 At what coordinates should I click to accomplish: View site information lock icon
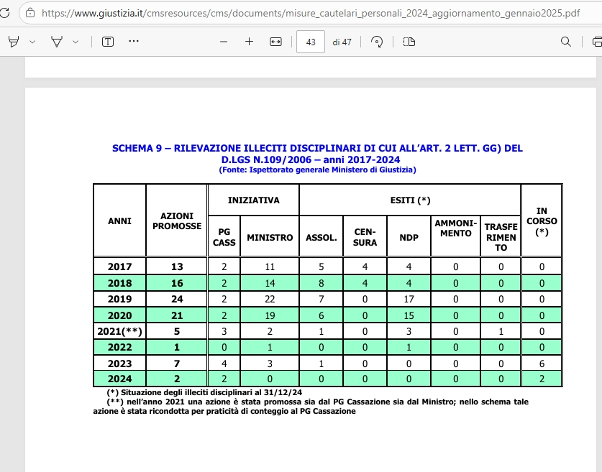[x=29, y=13]
